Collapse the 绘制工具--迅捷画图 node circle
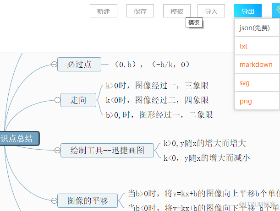The image size is (280, 211). (x=57, y=150)
